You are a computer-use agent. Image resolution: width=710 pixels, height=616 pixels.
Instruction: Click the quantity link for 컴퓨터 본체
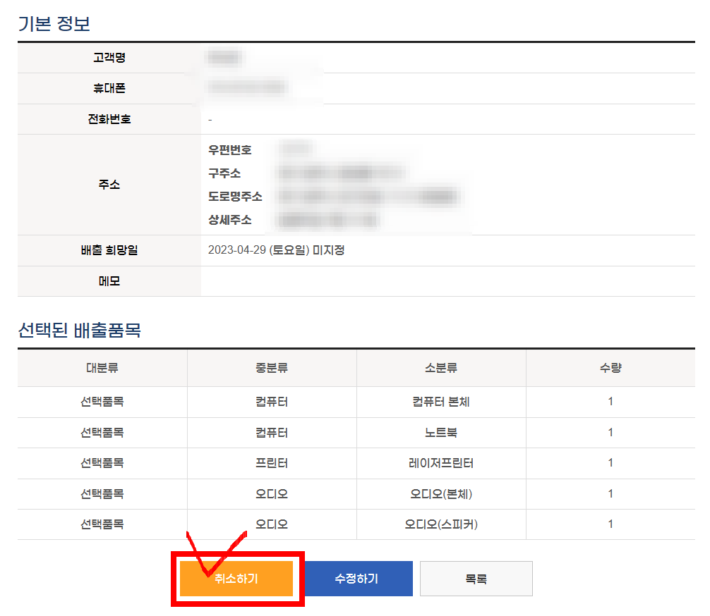[611, 401]
